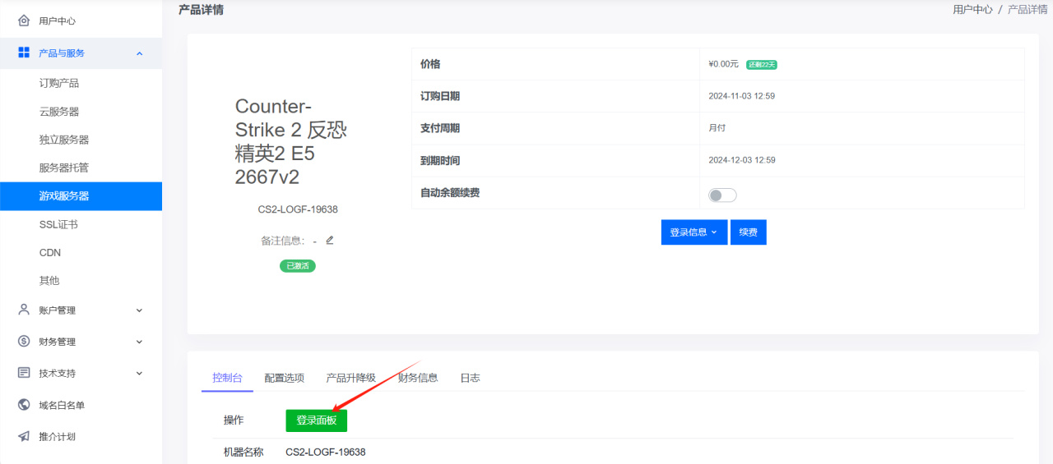This screenshot has height=464, width=1053.
Task: Open the 日志 tab
Action: click(x=470, y=378)
